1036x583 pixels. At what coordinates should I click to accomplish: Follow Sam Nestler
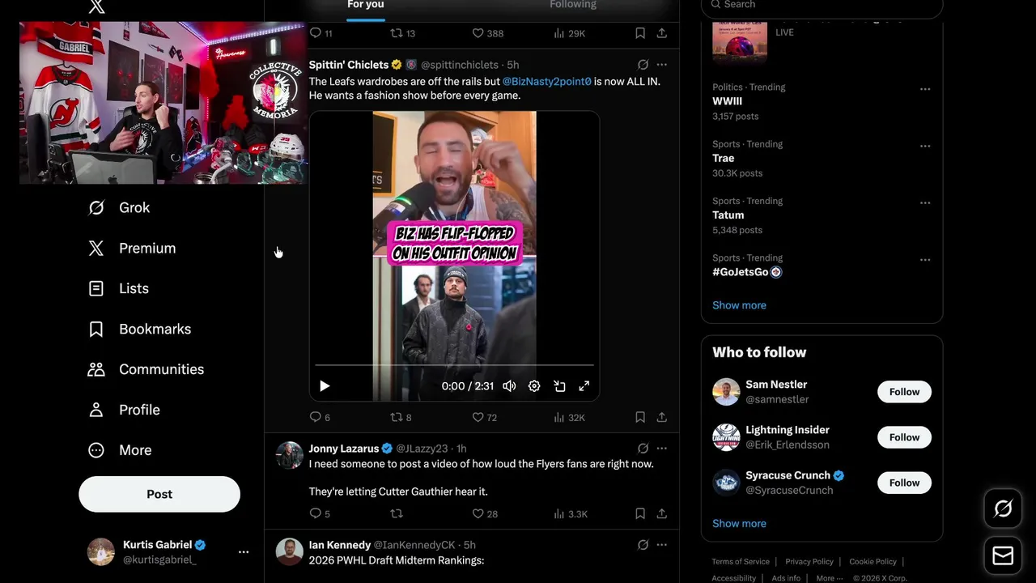pos(904,392)
